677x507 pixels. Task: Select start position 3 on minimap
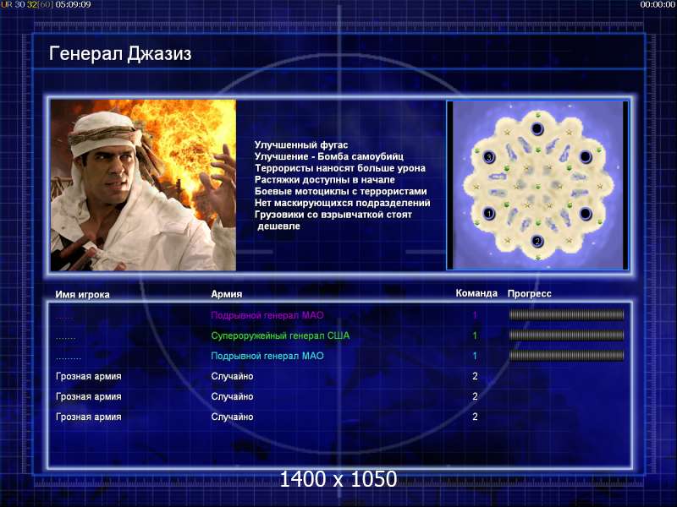pyautogui.click(x=489, y=157)
